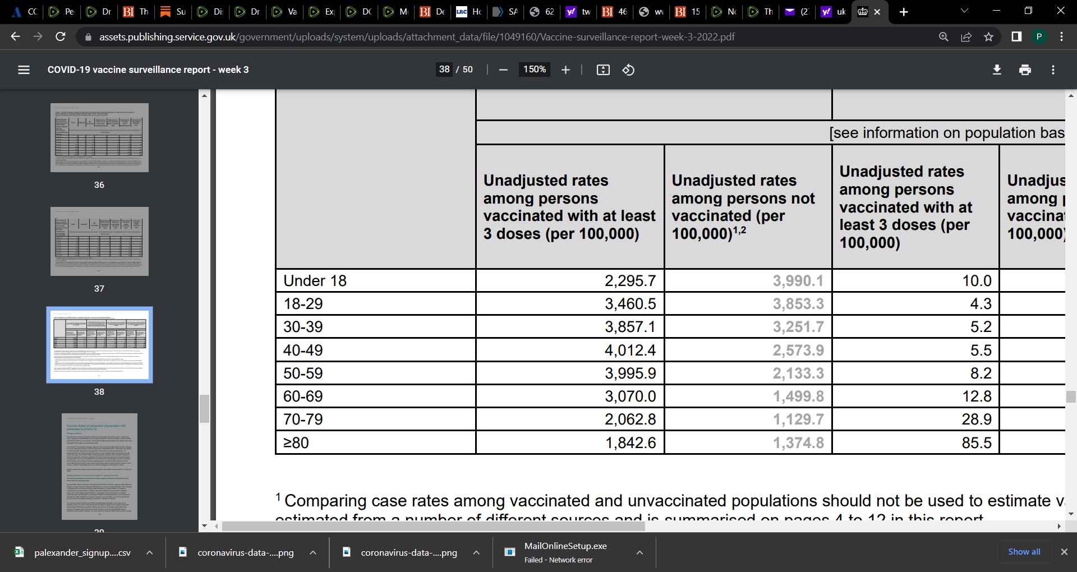1077x572 pixels.
Task: Open the palexander_signup csv file
Action: (x=82, y=552)
